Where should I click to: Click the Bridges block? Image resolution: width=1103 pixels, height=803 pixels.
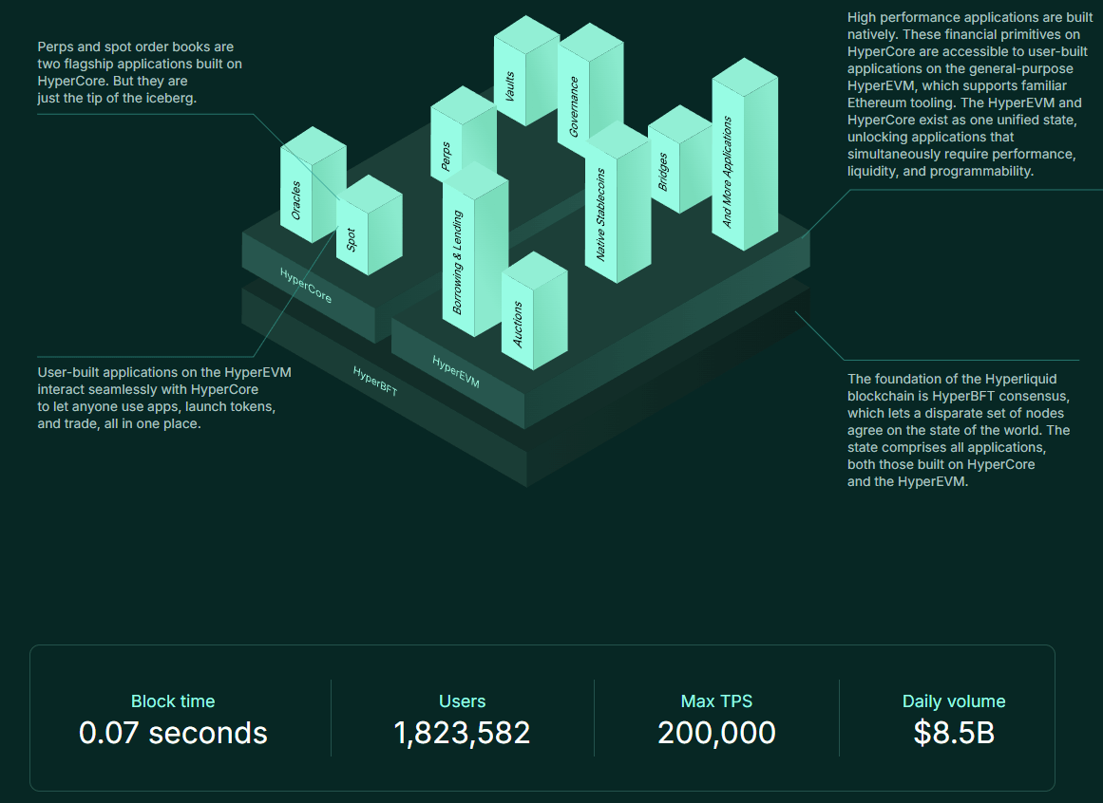click(x=664, y=172)
